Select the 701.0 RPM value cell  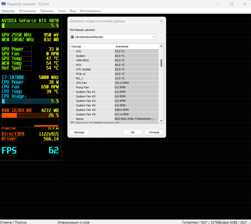[136, 83]
